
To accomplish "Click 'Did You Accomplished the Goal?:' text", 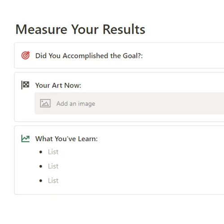I will click(89, 56).
